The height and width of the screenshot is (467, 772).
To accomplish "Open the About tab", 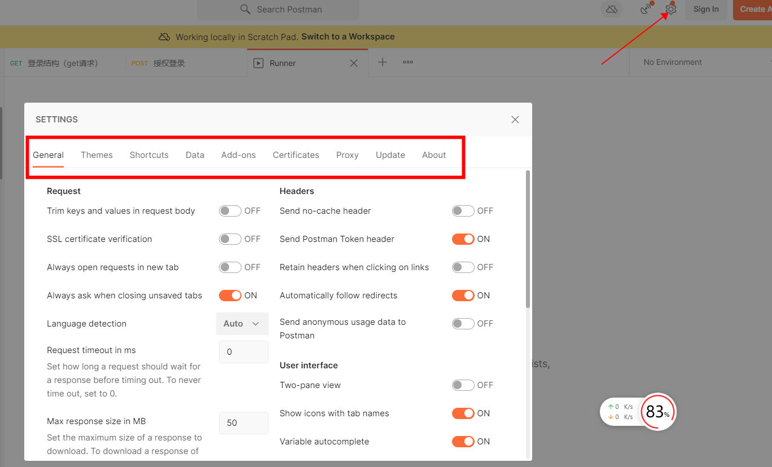I will [434, 155].
